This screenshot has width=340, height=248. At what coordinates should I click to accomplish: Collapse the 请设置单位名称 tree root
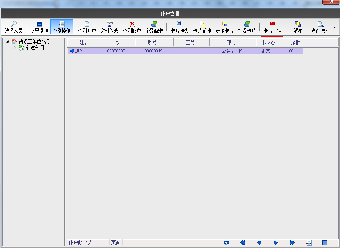pos(7,42)
